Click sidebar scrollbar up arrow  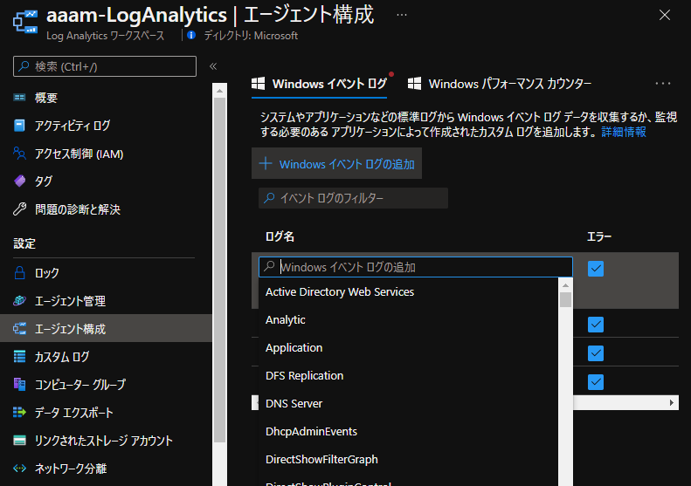(x=219, y=90)
